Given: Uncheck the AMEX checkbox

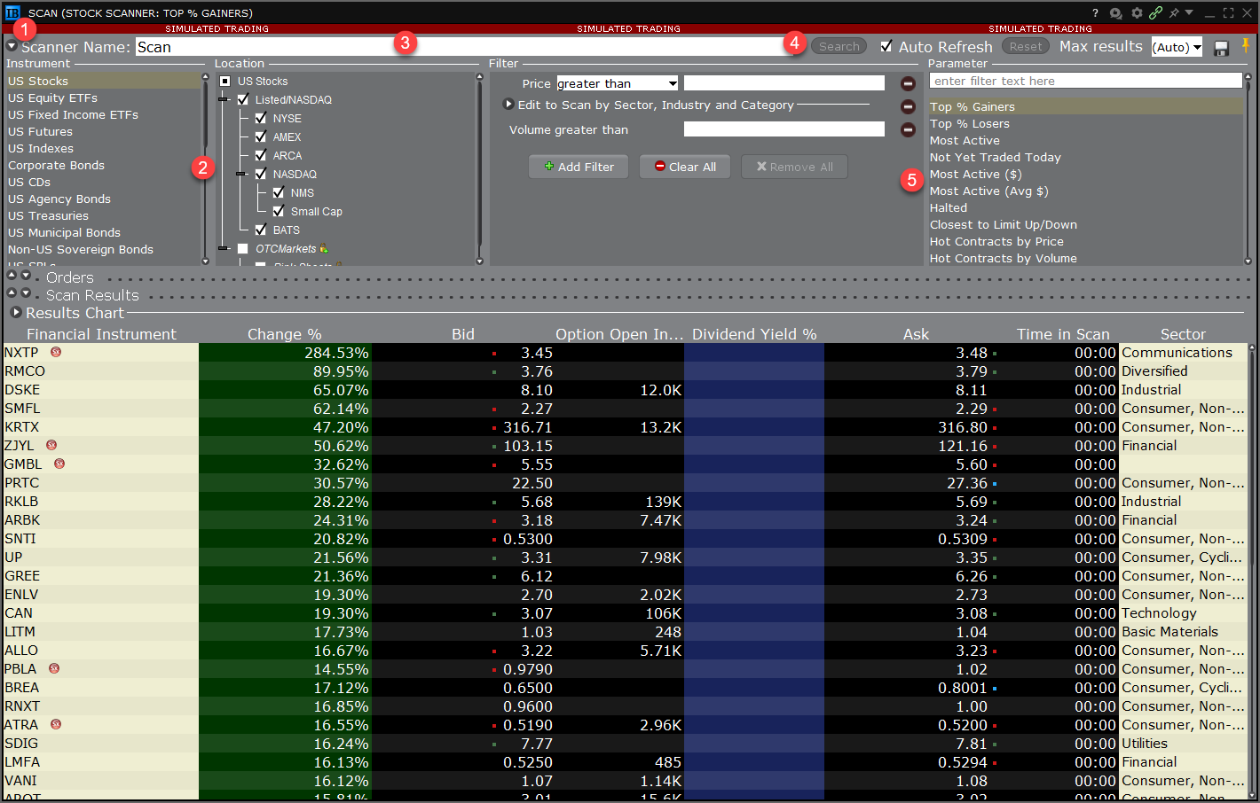Looking at the screenshot, I should 261,136.
